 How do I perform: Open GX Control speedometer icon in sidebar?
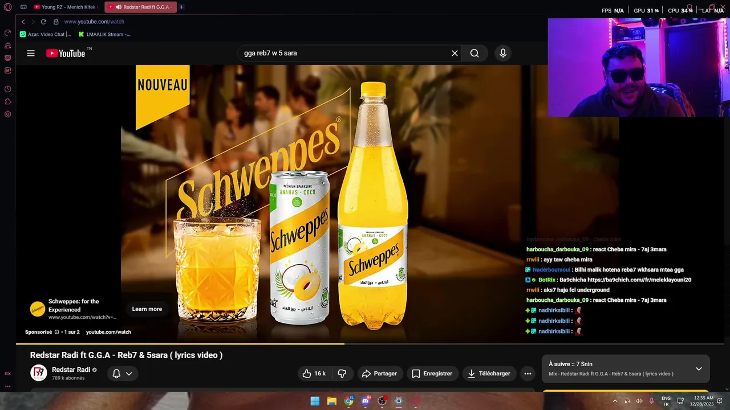(x=8, y=32)
